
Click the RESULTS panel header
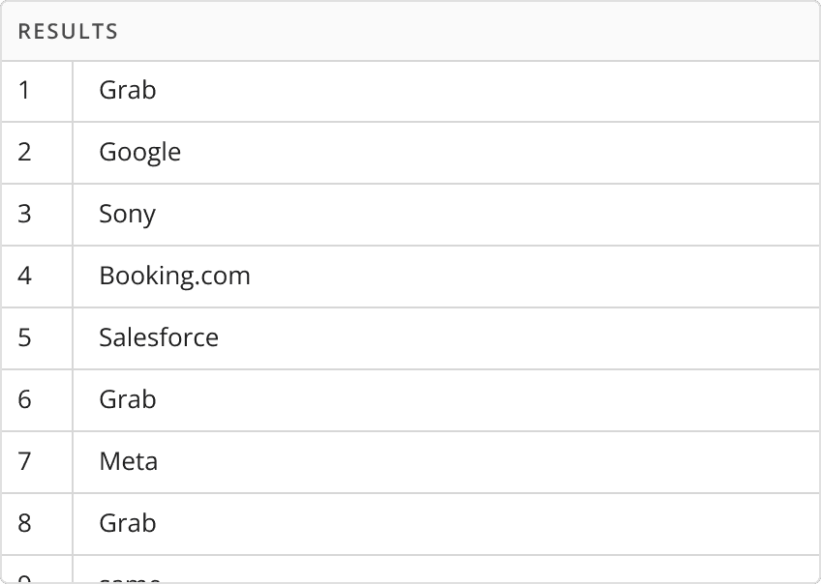[410, 31]
